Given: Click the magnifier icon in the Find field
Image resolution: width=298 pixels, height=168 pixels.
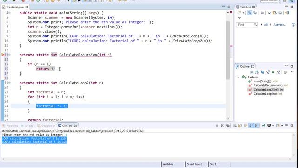Looking at the screenshot, I should pos(255,25).
